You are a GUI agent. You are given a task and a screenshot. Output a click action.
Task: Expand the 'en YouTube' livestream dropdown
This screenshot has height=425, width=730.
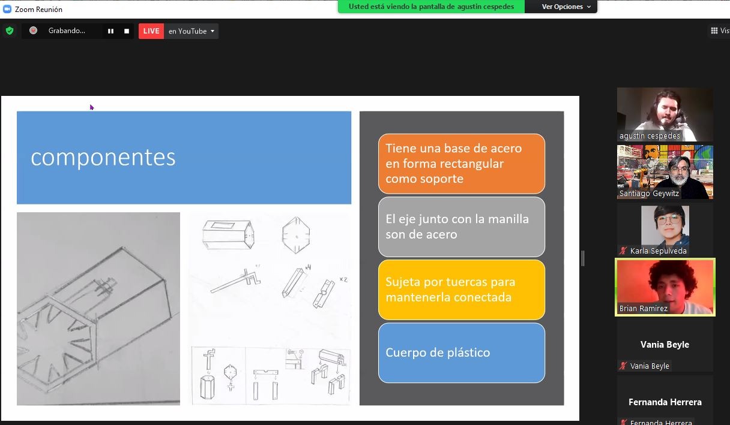click(191, 31)
